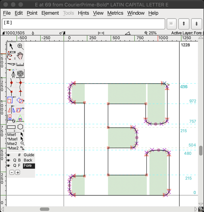Click the tab mode button beside word field

pos(172,24)
